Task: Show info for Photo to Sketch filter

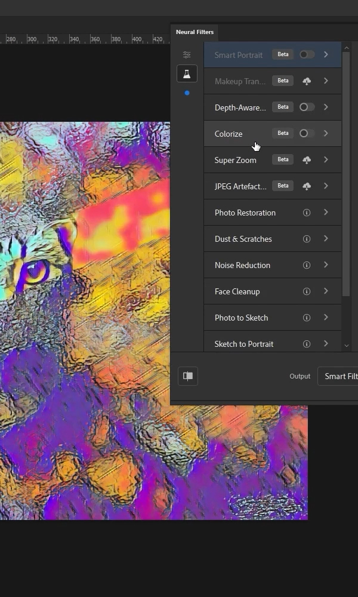Action: [307, 318]
